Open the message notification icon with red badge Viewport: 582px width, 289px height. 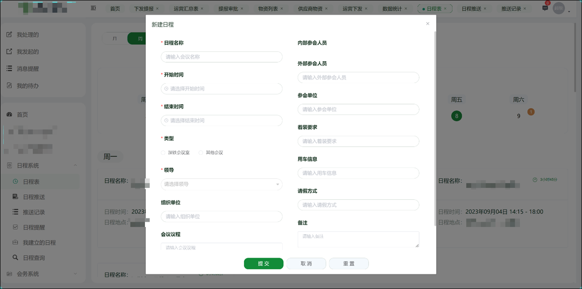click(x=544, y=8)
